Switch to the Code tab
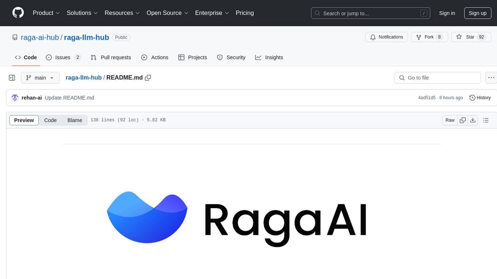 pyautogui.click(x=26, y=57)
